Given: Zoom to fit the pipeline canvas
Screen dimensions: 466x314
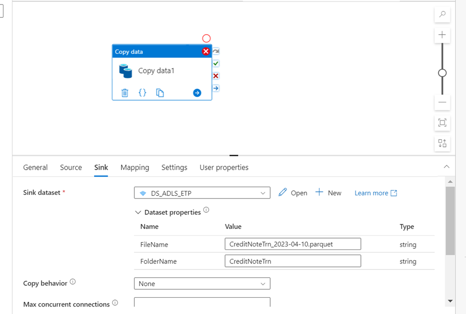Looking at the screenshot, I should click(x=442, y=123).
